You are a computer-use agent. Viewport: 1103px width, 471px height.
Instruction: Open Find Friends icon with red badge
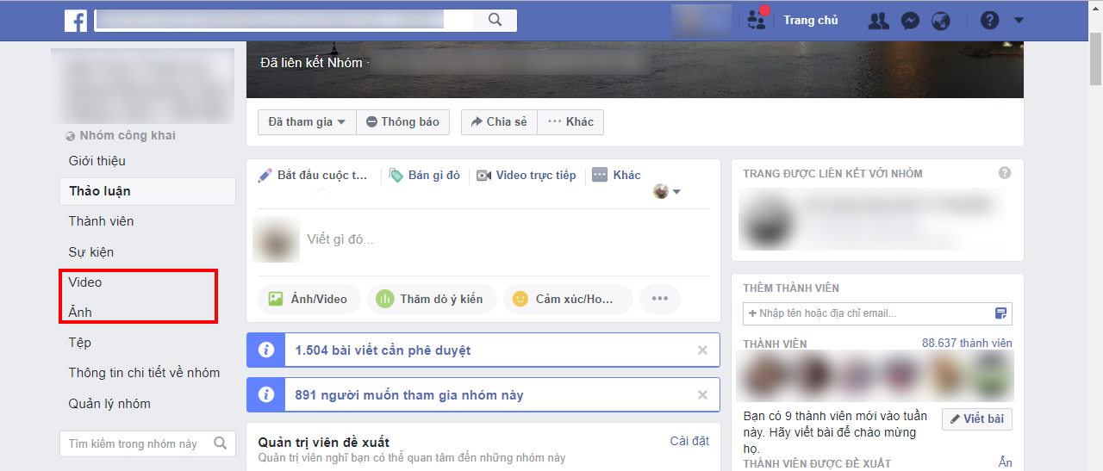click(757, 20)
